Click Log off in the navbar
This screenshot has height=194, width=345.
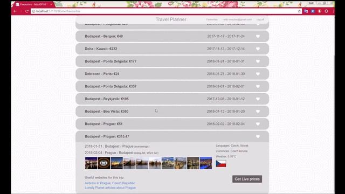260,19
